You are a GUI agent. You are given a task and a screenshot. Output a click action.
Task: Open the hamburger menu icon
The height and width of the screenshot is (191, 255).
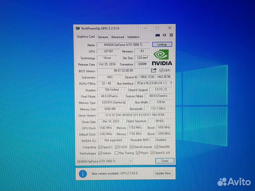click(171, 35)
